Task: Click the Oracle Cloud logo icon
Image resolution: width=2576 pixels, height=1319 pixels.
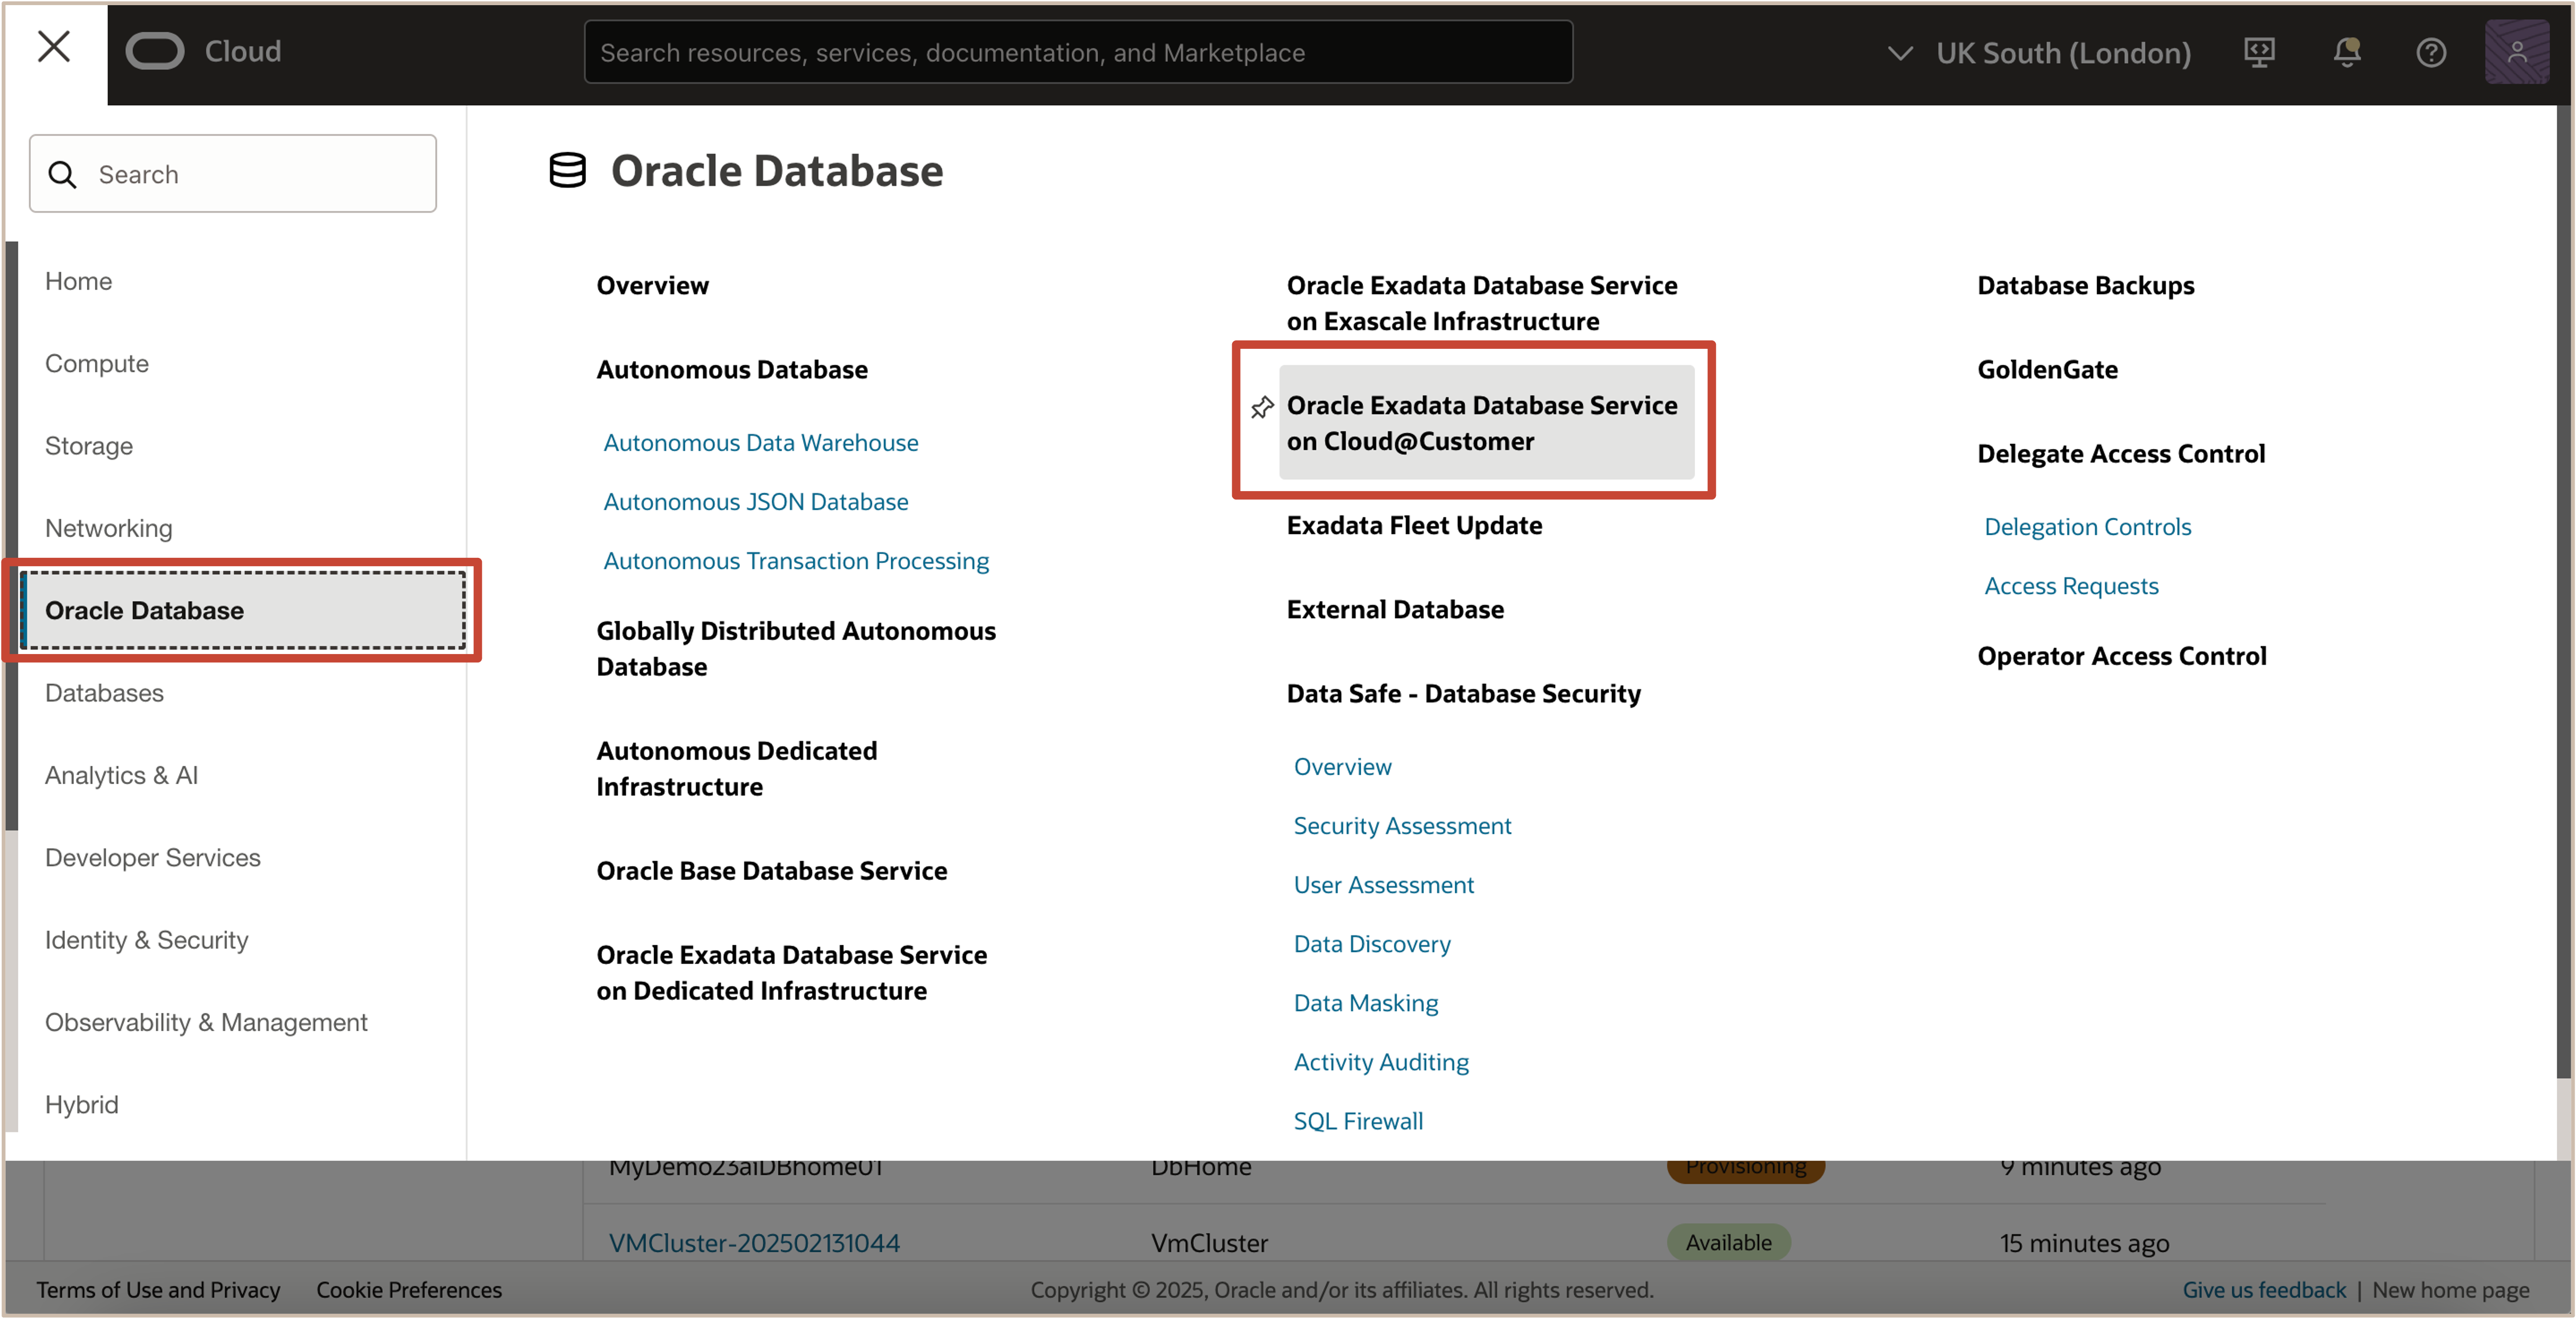Action: (x=155, y=51)
